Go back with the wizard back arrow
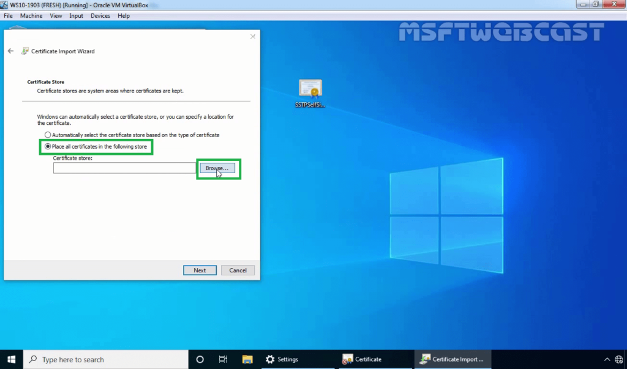 pyautogui.click(x=11, y=51)
